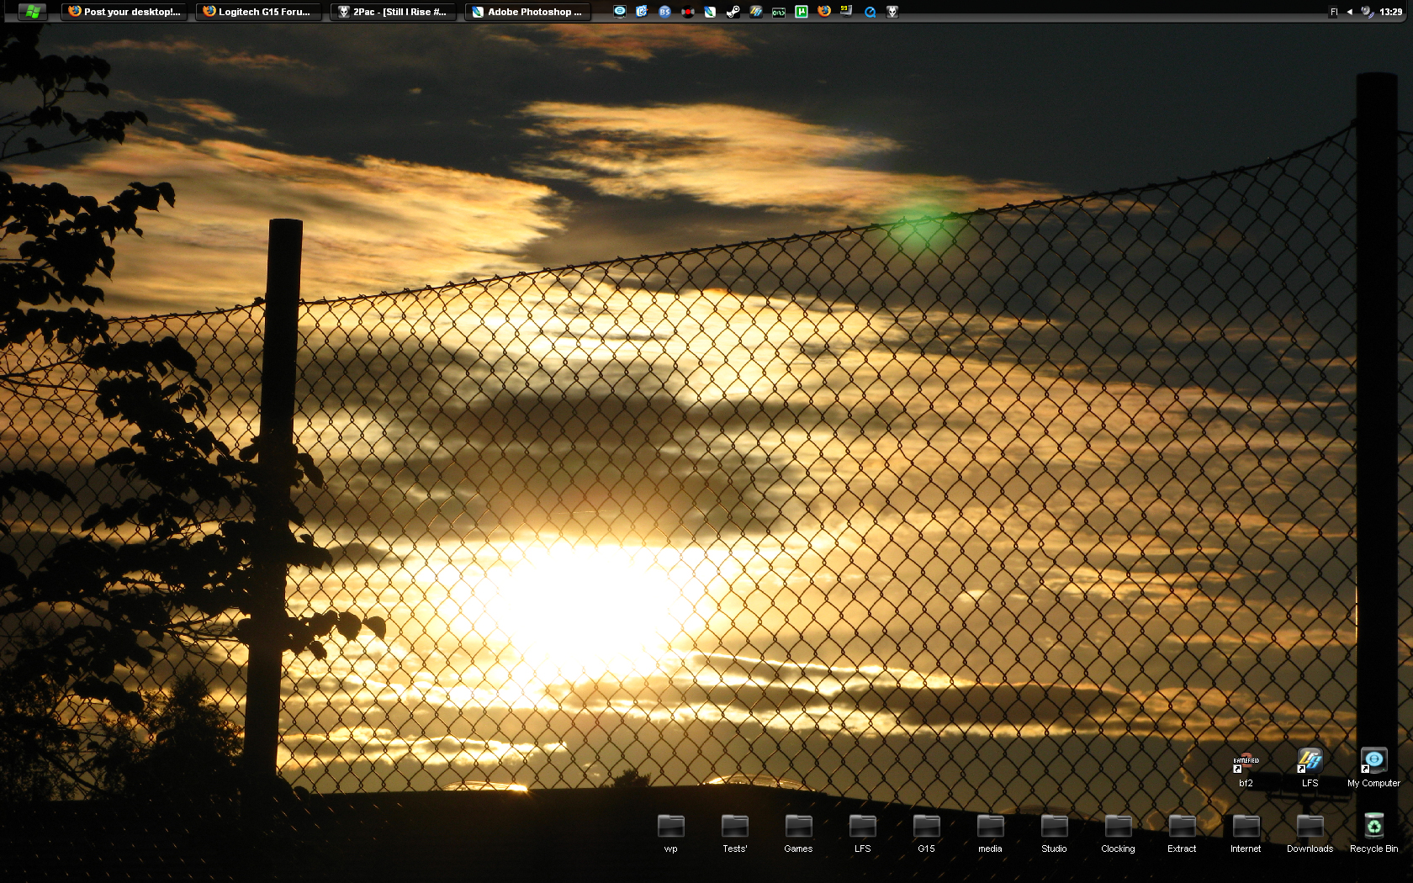Image resolution: width=1413 pixels, height=883 pixels.
Task: Select the My Computer desktop icon
Action: (x=1374, y=769)
